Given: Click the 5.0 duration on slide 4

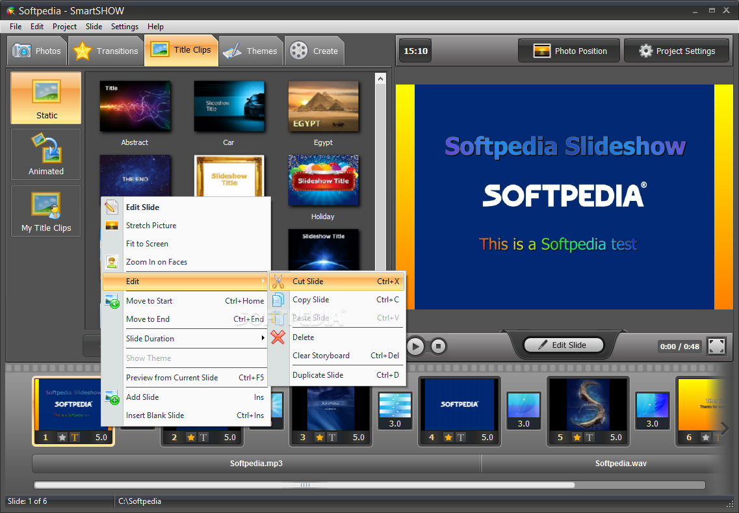Looking at the screenshot, I should click(487, 437).
